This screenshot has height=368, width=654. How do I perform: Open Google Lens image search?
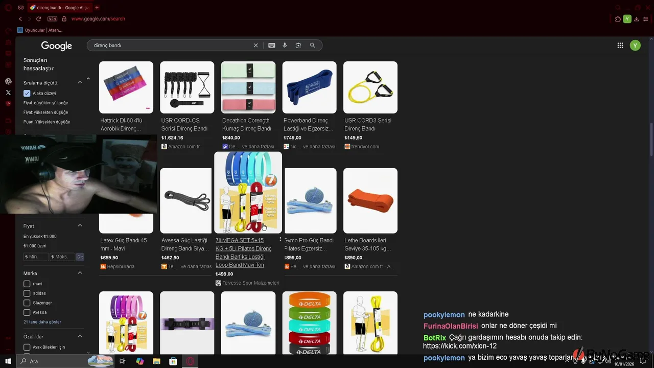click(x=298, y=45)
